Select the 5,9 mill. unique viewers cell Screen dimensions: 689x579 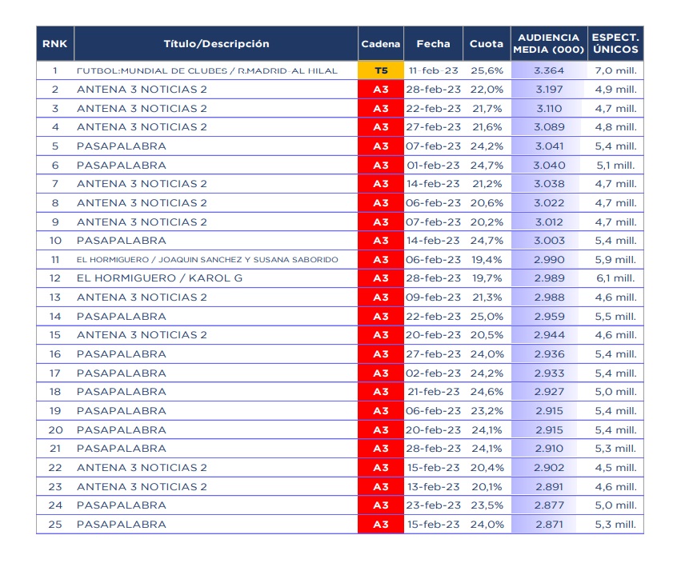615,260
